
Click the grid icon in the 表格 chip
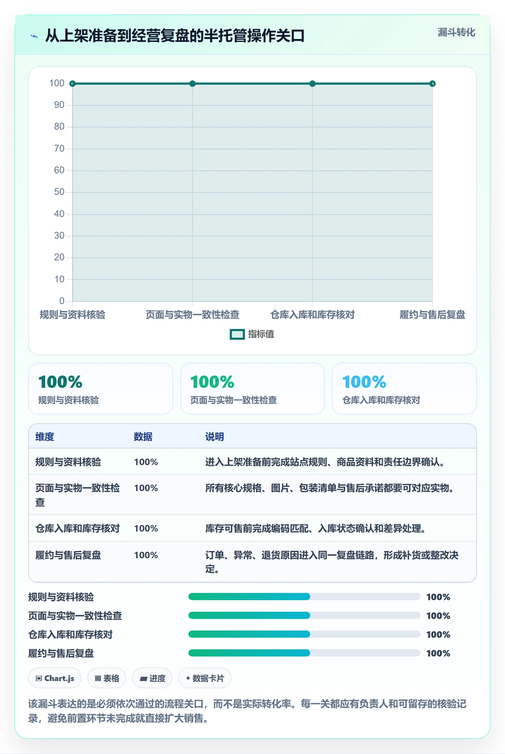pyautogui.click(x=98, y=679)
